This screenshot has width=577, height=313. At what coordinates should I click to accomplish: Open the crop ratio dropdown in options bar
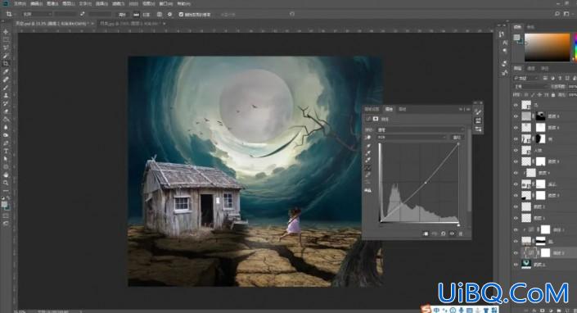[37, 15]
